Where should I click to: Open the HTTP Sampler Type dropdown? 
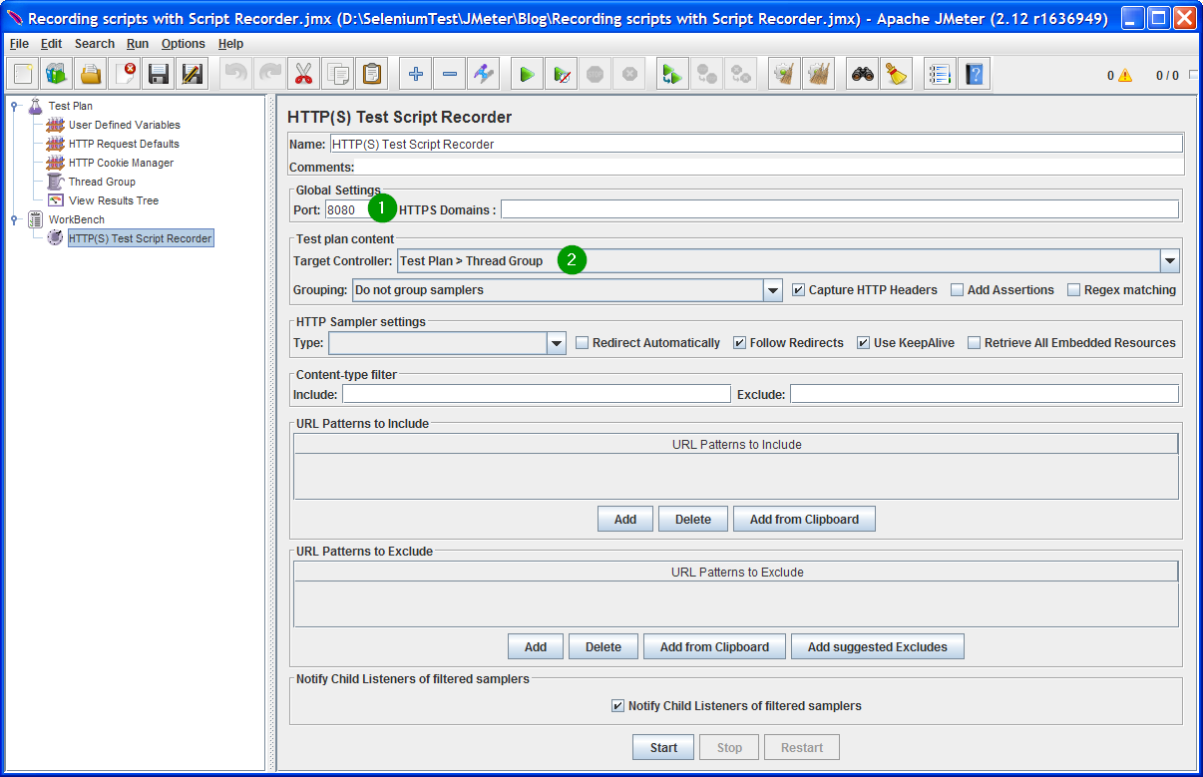point(557,341)
